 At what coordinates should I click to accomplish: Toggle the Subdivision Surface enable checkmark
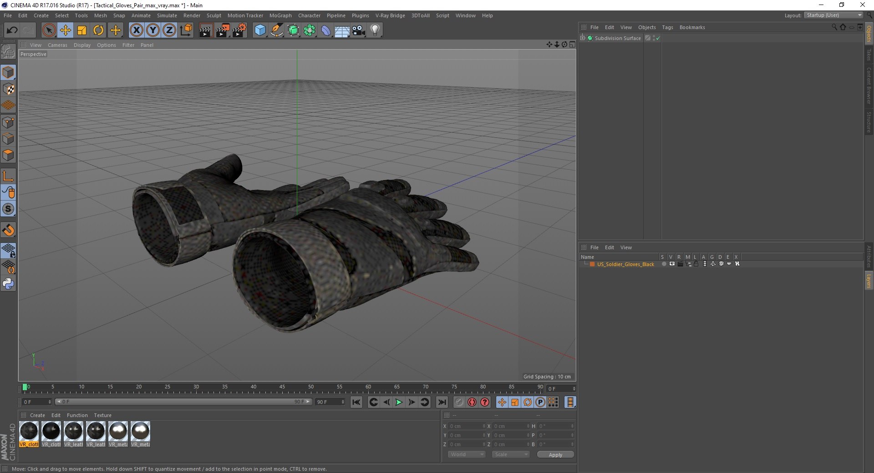coord(658,38)
